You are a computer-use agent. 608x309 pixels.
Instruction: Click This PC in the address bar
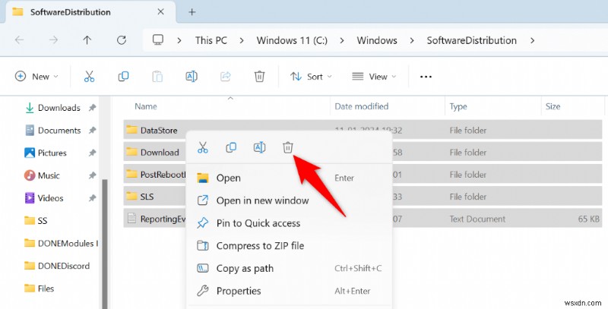click(211, 40)
